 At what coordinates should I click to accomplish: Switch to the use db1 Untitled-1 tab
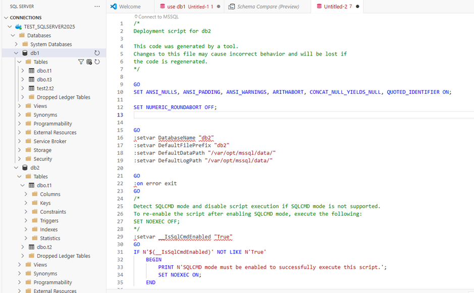pos(189,7)
